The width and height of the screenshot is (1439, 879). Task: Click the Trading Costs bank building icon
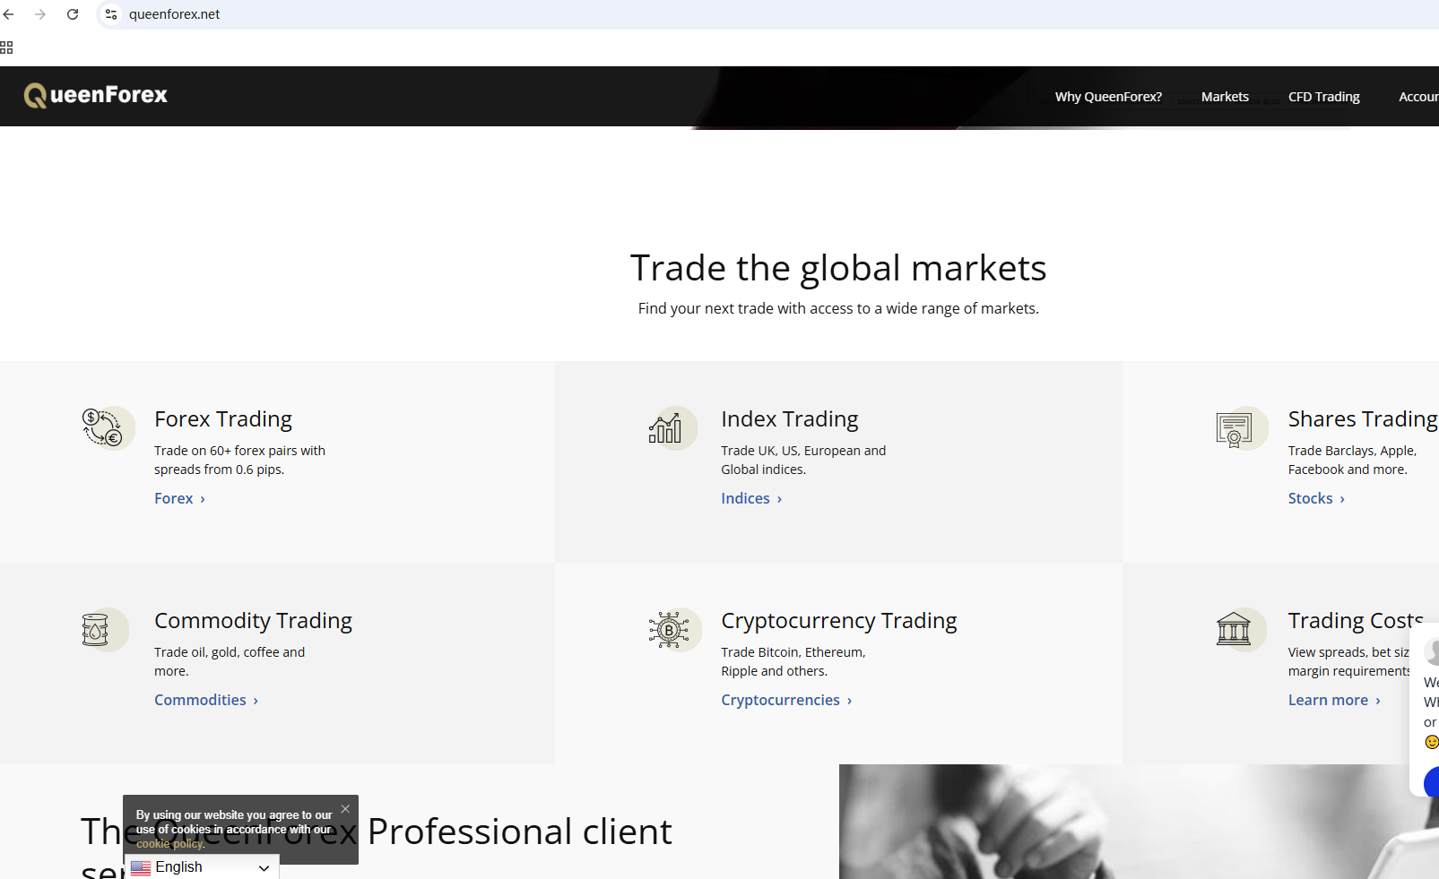coord(1234,629)
